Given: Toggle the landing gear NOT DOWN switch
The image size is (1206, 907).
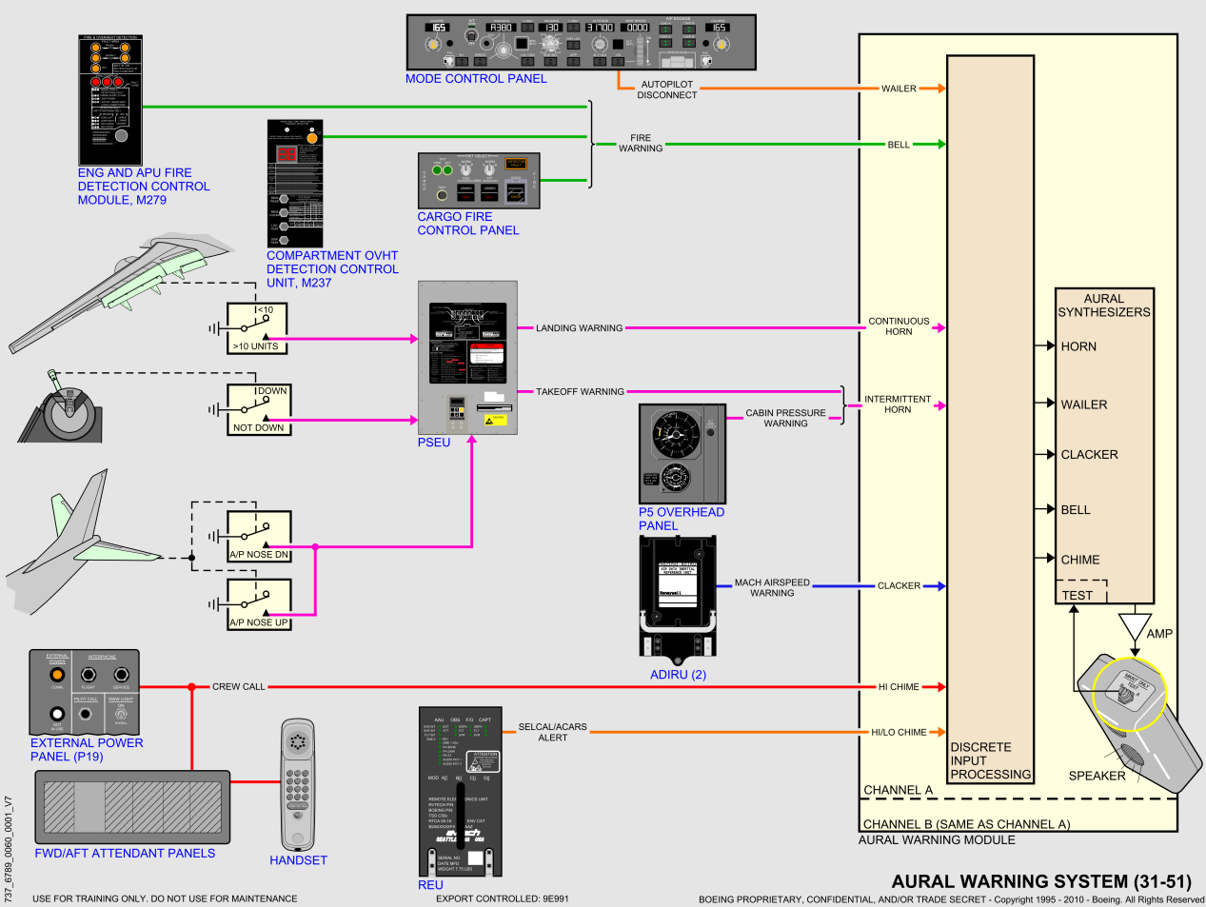Looking at the screenshot, I should 258,410.
